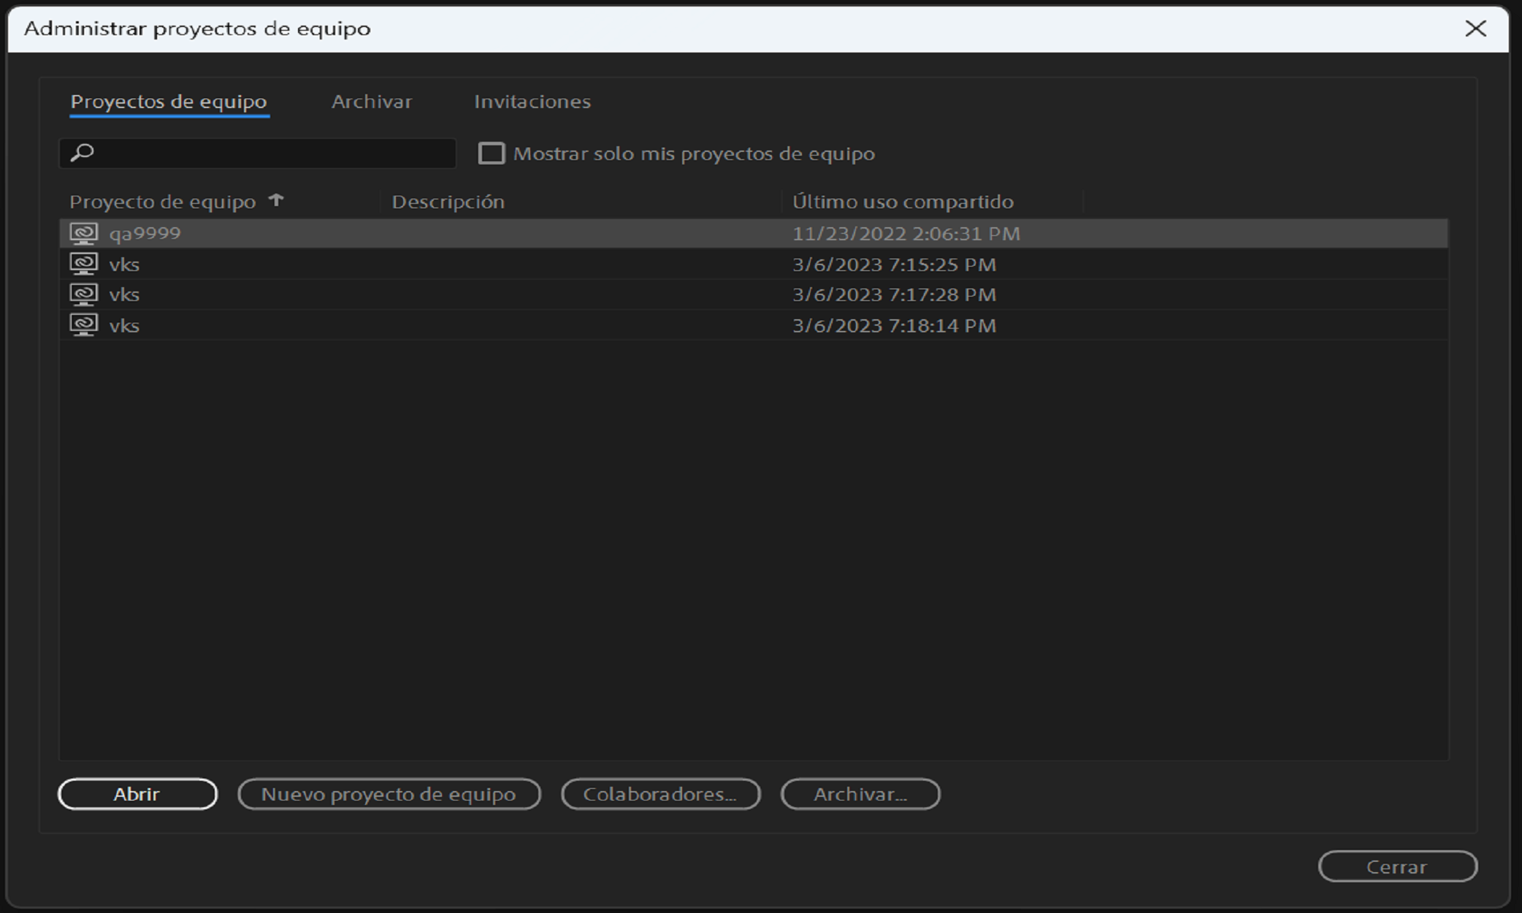
Task: Sort by Último uso compartido column header
Action: [903, 202]
